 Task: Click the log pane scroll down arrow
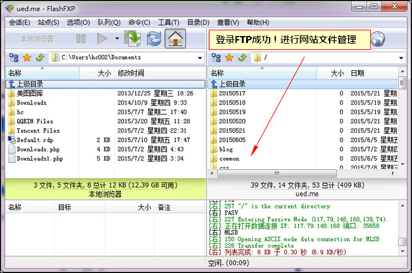[x=403, y=252]
